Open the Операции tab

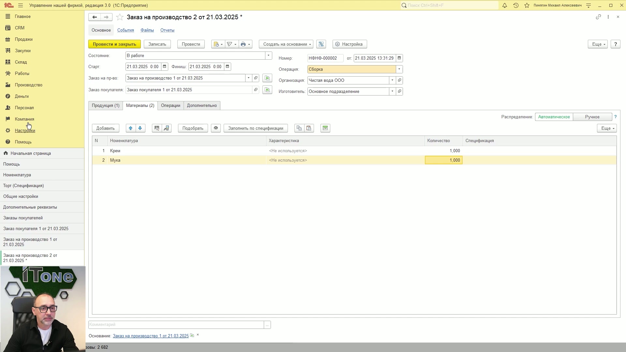171,106
